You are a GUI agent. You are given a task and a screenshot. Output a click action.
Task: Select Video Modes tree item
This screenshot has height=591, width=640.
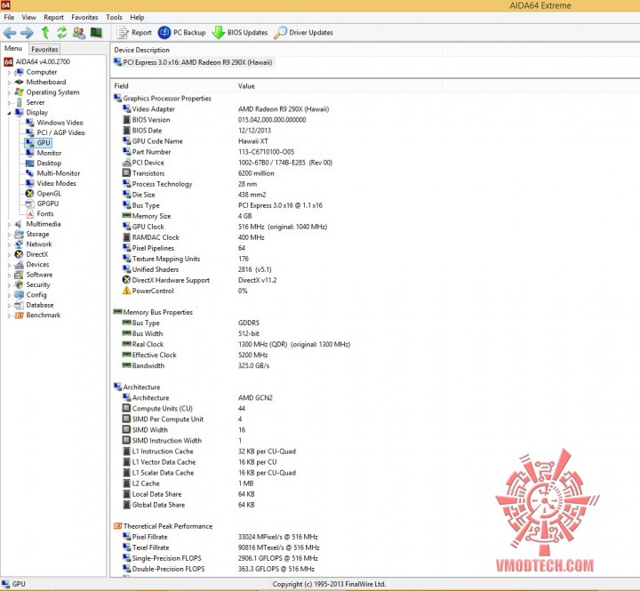click(x=56, y=183)
